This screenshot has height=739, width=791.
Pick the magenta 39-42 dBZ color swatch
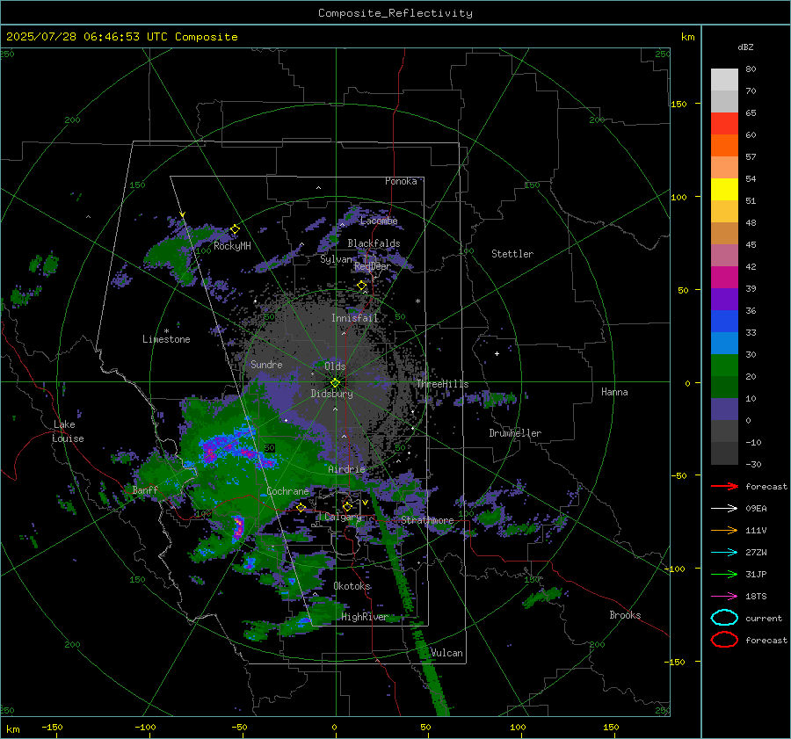(724, 278)
